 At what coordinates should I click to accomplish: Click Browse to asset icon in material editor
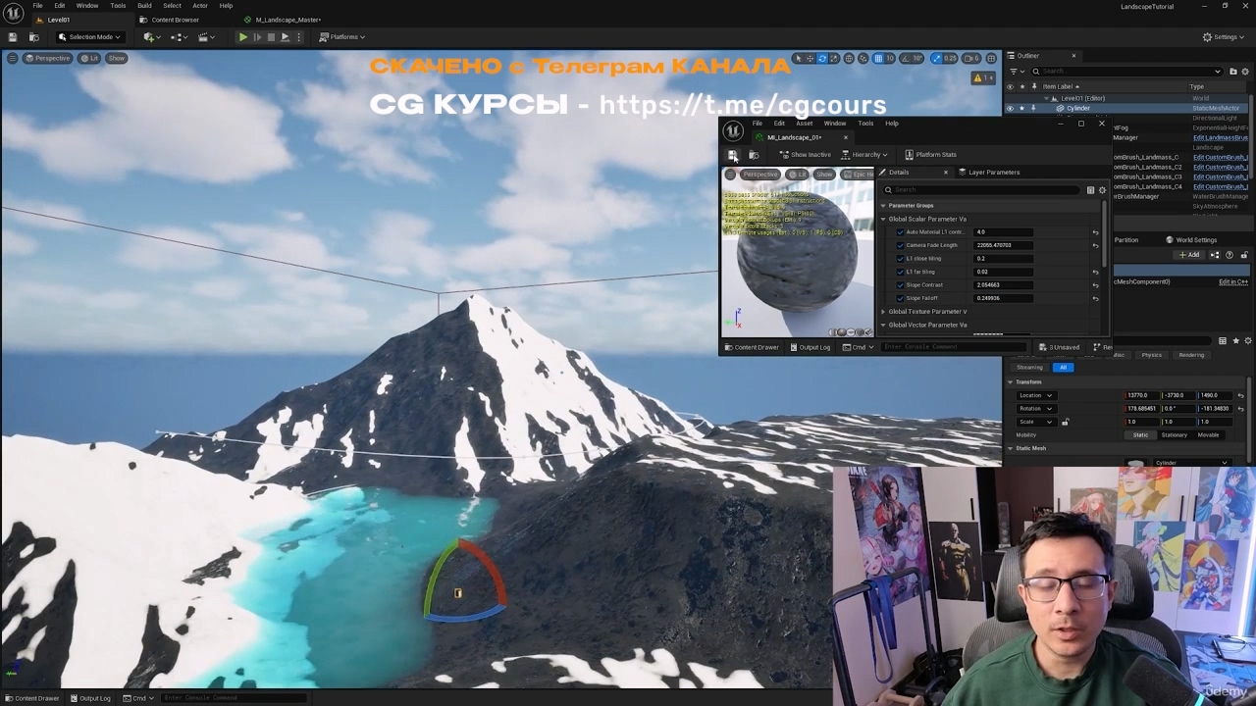tap(754, 155)
